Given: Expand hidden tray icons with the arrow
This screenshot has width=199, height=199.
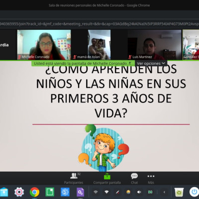Looking at the screenshot, I should click(164, 192).
